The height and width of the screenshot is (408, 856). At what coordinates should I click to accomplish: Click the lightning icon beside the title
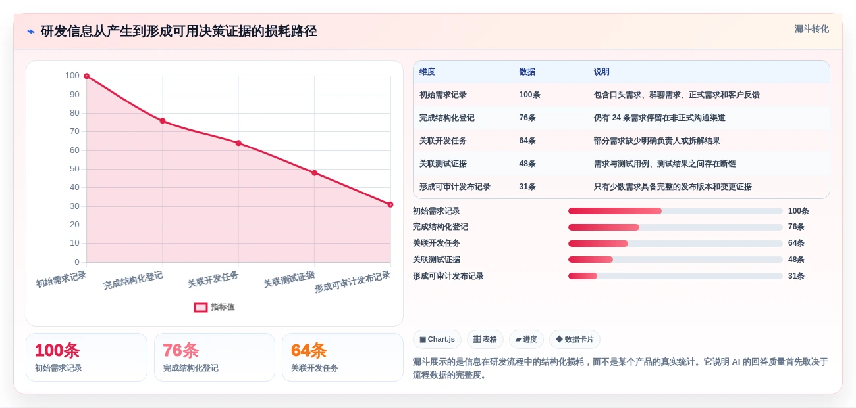tap(31, 31)
